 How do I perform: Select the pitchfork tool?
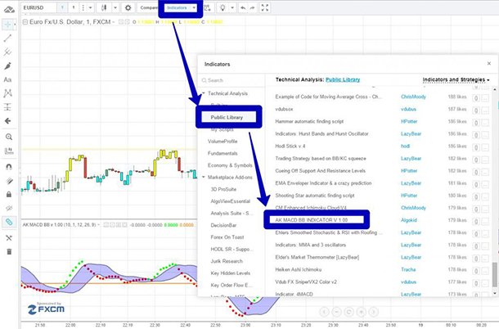click(7, 52)
